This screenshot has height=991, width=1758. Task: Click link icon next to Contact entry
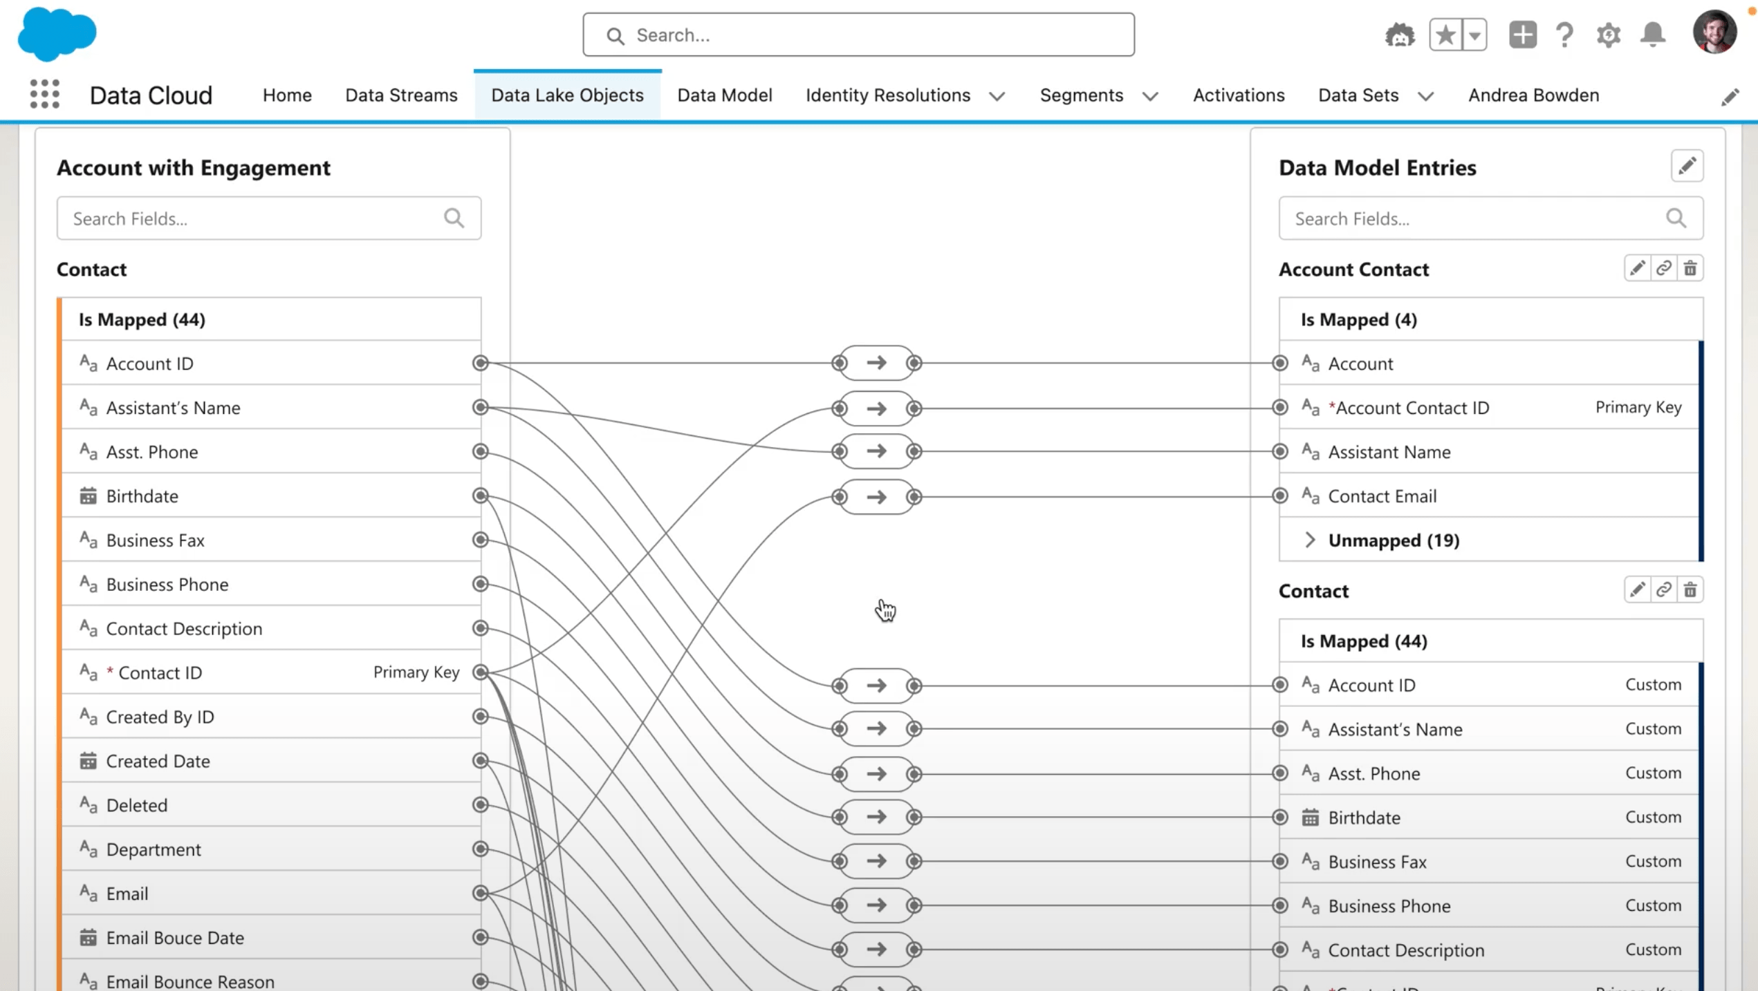click(1664, 589)
